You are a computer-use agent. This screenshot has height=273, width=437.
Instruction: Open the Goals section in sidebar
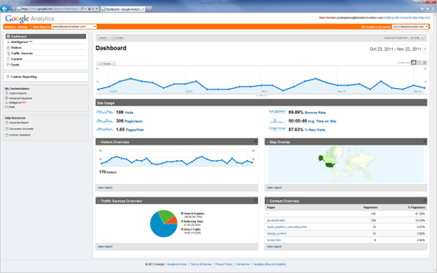click(x=15, y=65)
